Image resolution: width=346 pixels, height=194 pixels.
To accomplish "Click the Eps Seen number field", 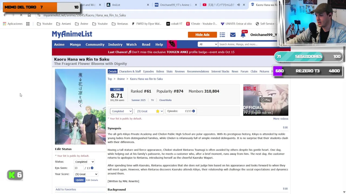I will click(x=79, y=168).
